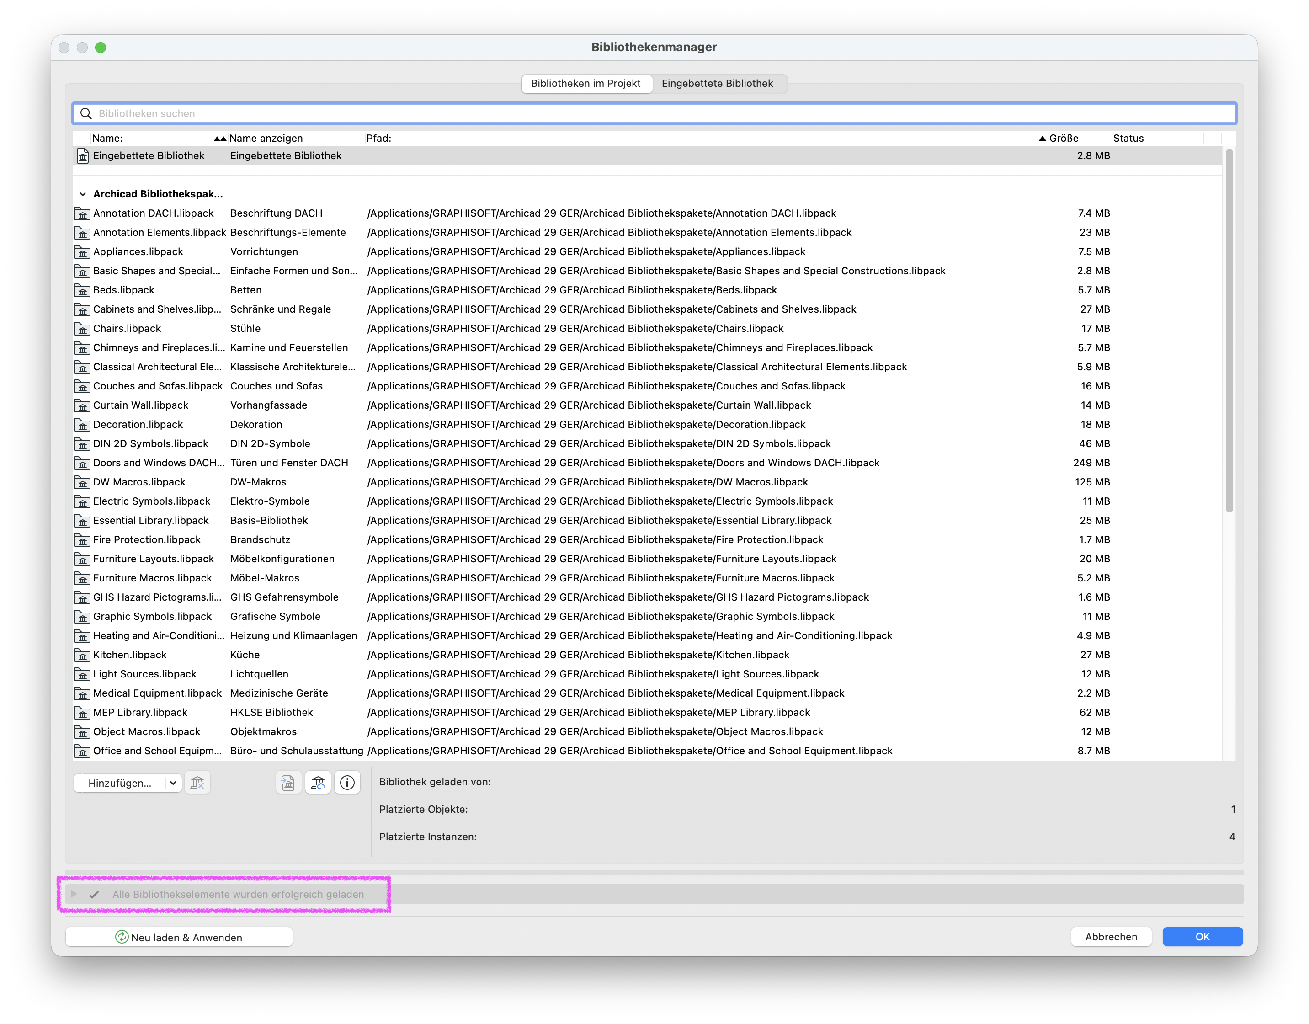Click the embed library into project icon

click(288, 782)
